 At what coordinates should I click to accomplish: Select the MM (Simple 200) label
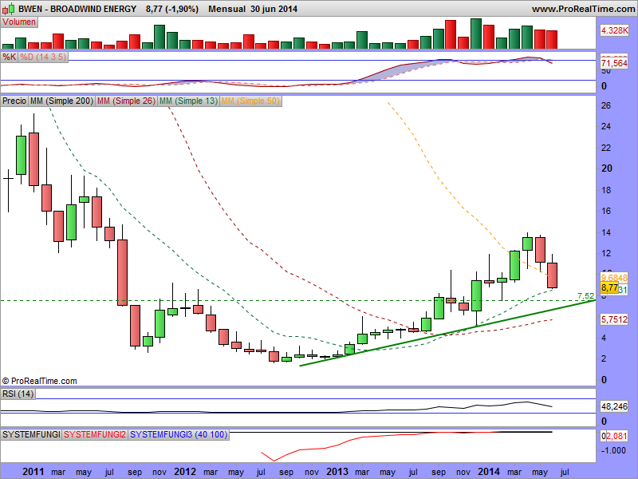(62, 101)
